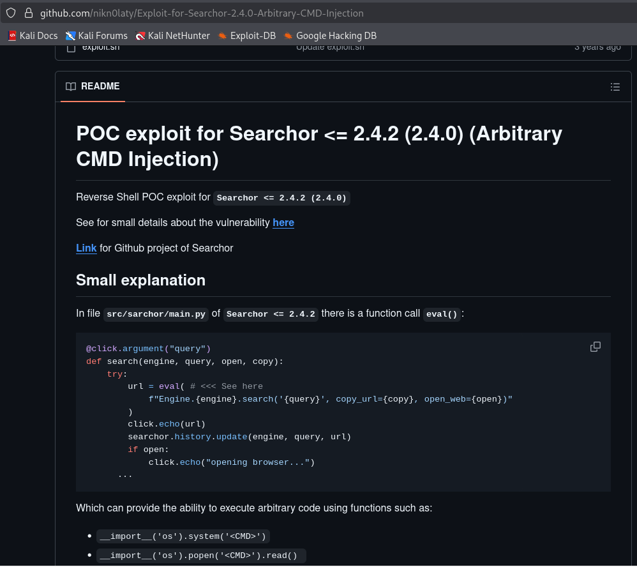The width and height of the screenshot is (637, 567).
Task: Click the 'Small explanation' heading
Action: 140,280
